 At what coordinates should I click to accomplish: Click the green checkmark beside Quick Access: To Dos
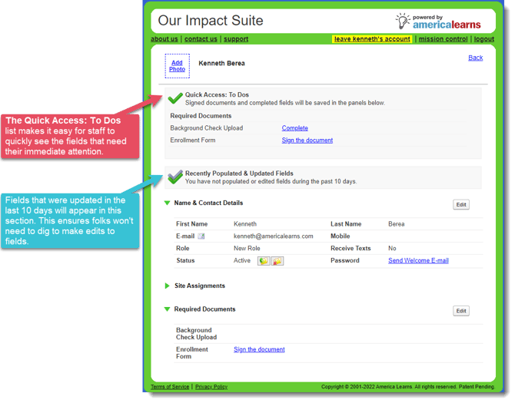click(x=175, y=97)
